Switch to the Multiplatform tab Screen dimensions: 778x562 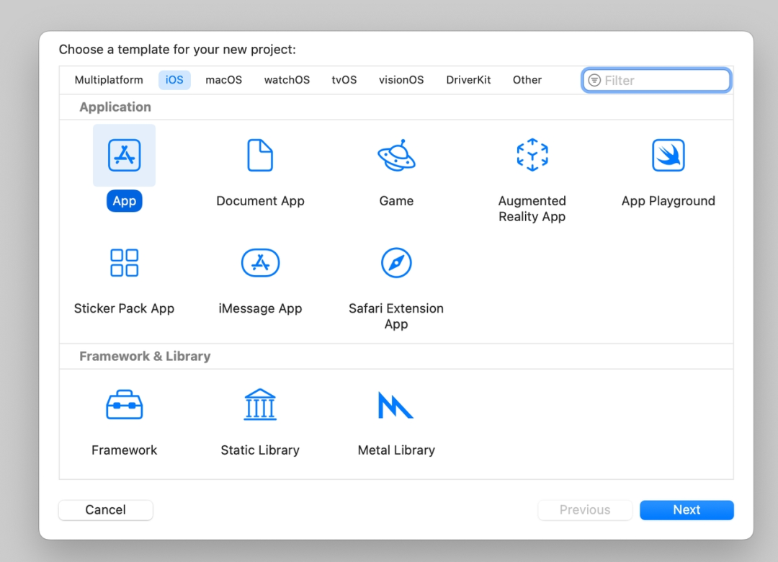[x=109, y=80]
